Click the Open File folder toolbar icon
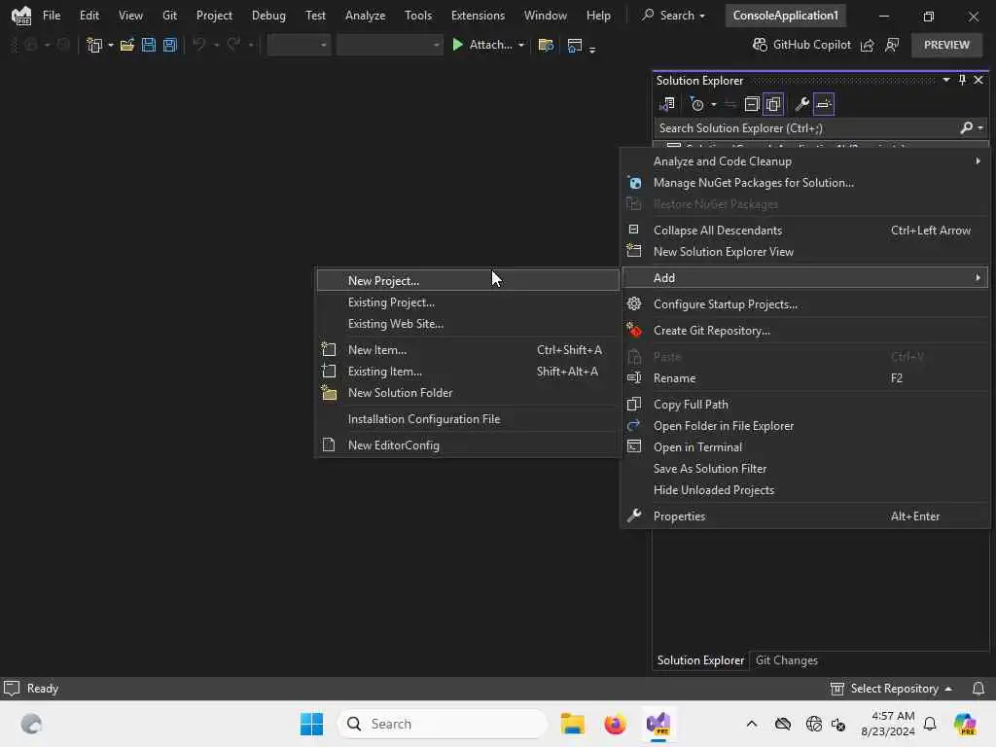 tap(127, 45)
